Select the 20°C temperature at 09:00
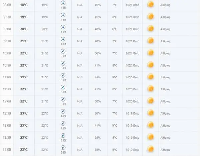The image size is (200, 156). pyautogui.click(x=24, y=29)
